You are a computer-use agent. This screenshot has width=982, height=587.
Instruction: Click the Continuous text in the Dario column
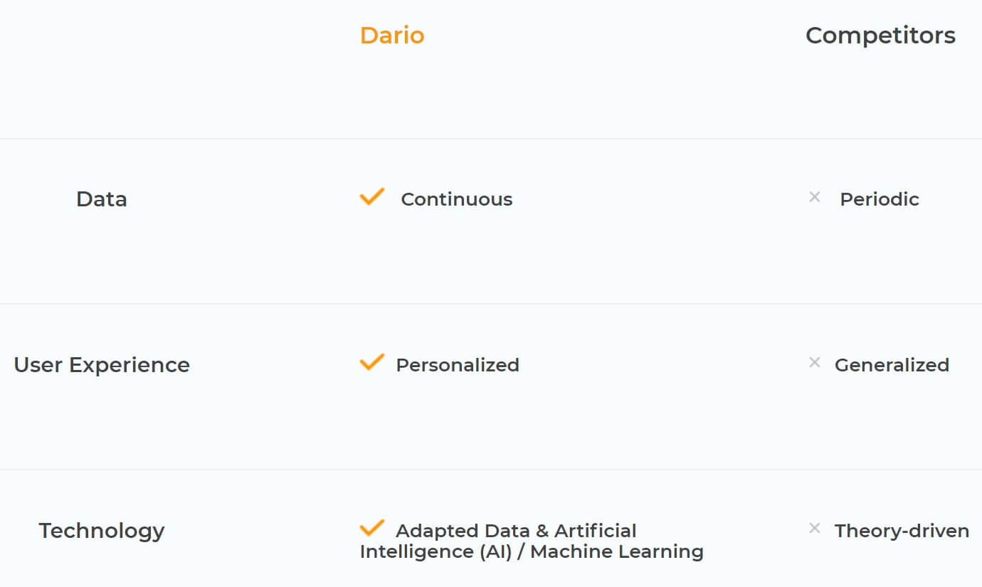coord(457,199)
